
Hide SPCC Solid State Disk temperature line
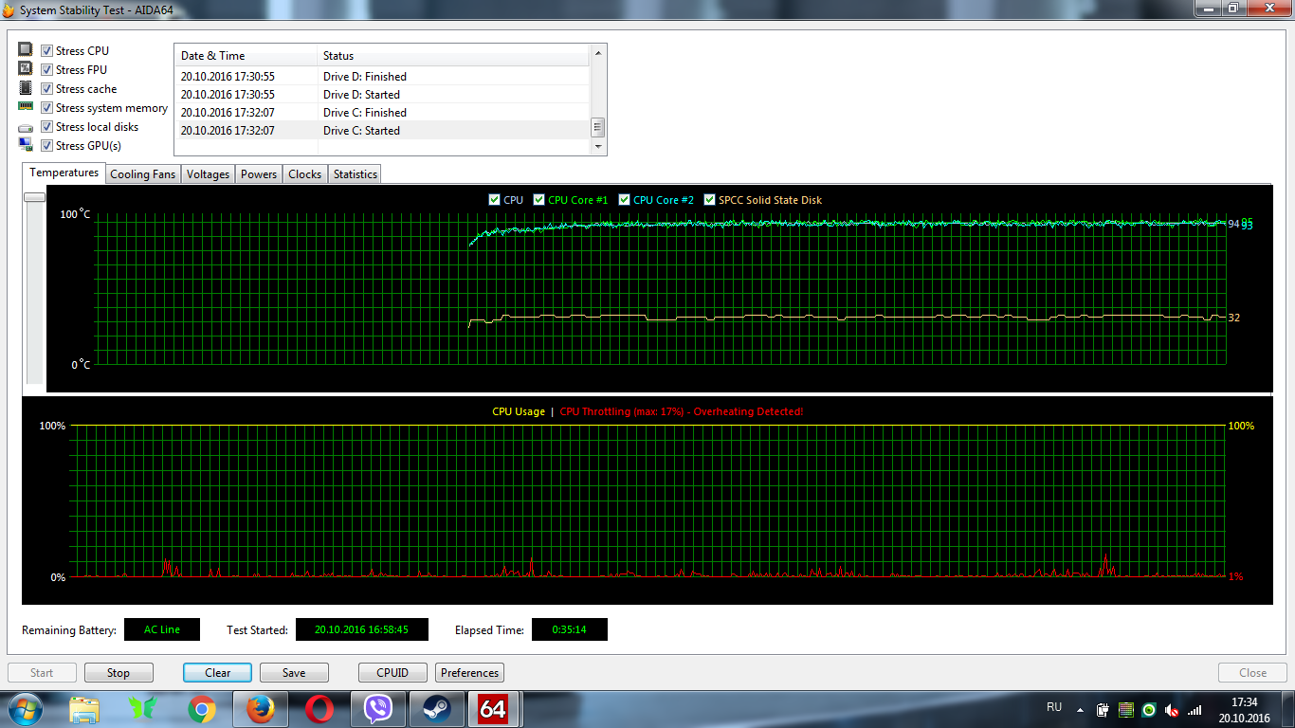click(x=709, y=200)
